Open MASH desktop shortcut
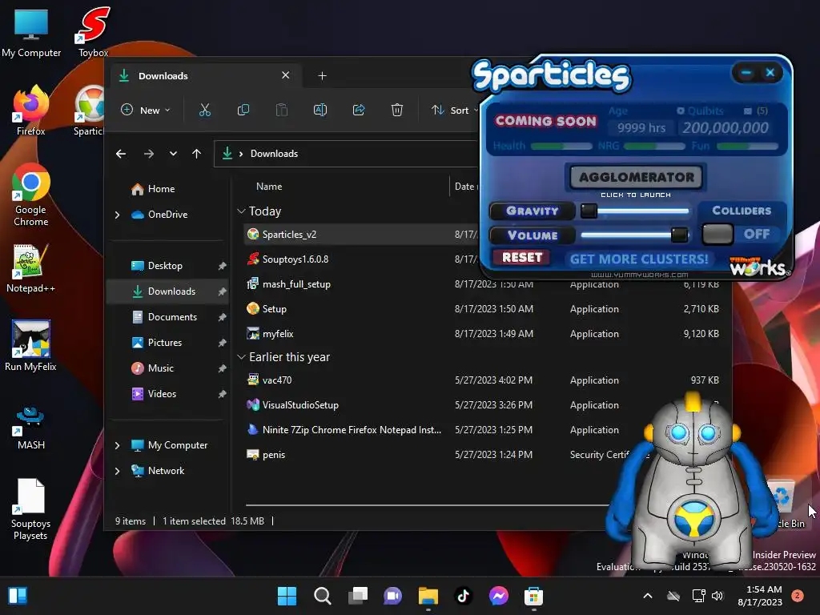Viewport: 820px width, 615px height. point(31,428)
